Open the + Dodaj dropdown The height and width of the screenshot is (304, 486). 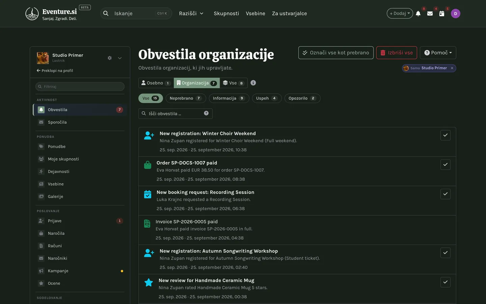[400, 14]
